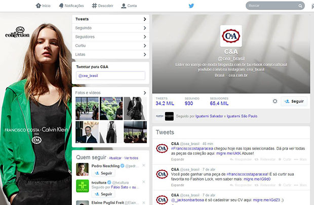Image resolution: width=314 pixels, height=205 pixels.
Task: Follow tvcultura with Seguir
Action: [x=103, y=194]
